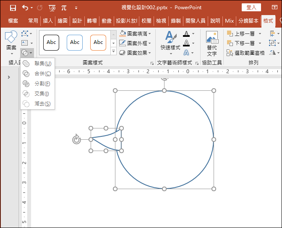
Task: Open 文字藝術師樣式 dialog launcher
Action: click(197, 63)
